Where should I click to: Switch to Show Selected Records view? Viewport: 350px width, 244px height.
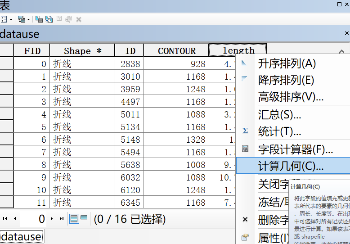(x=84, y=217)
